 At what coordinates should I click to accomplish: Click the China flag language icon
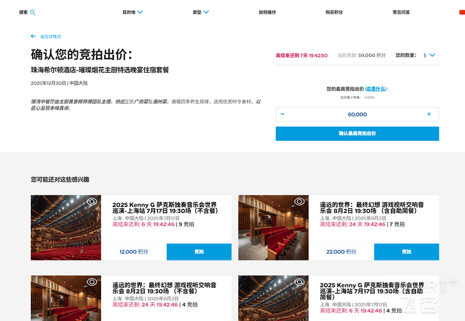pyautogui.click(x=462, y=12)
